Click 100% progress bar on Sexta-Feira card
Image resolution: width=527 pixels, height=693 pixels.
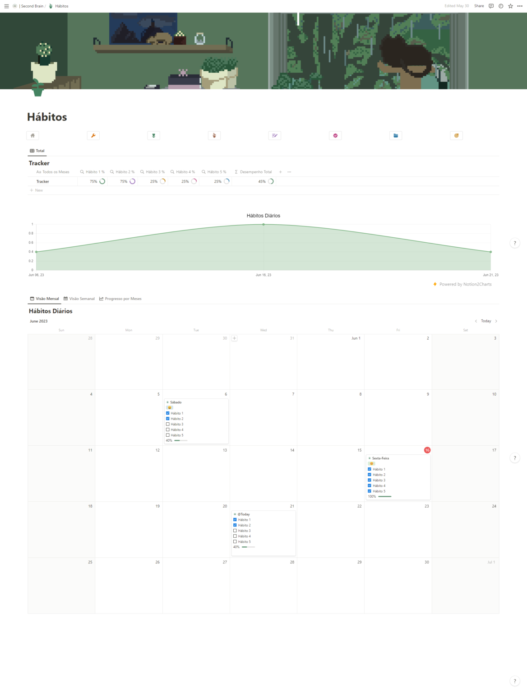coord(385,496)
